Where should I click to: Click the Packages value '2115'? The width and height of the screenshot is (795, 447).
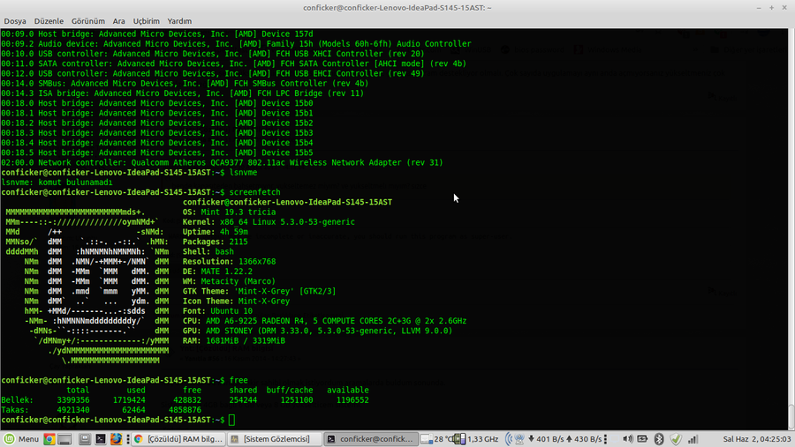click(238, 242)
